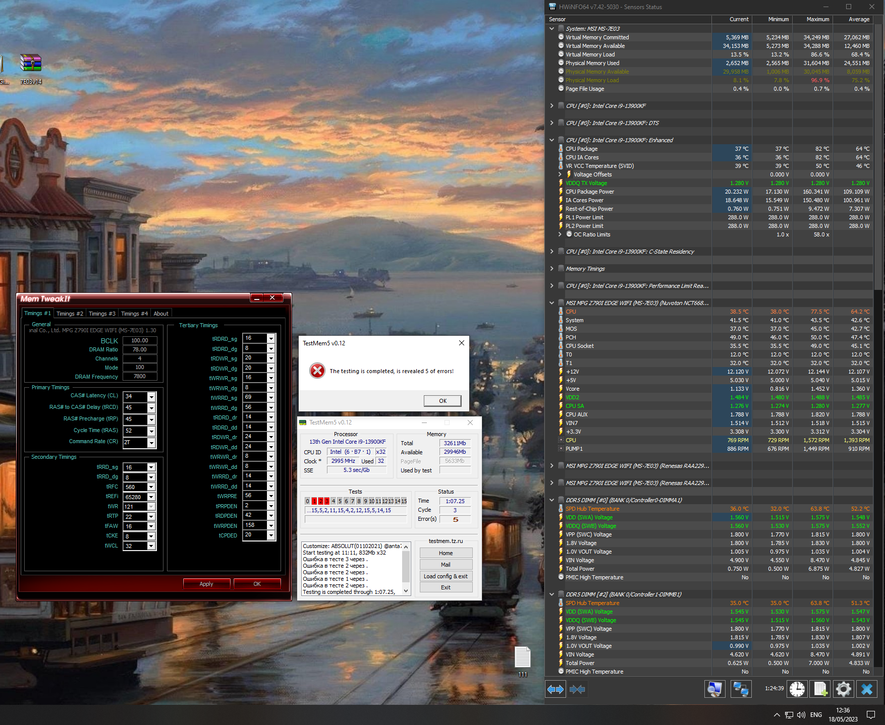Click the red OK button in Mem TweakIt
Viewport: 885px width, 725px height.
(x=257, y=584)
